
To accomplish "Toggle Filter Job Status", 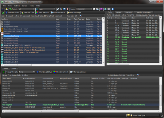I will tap(13, 13).
